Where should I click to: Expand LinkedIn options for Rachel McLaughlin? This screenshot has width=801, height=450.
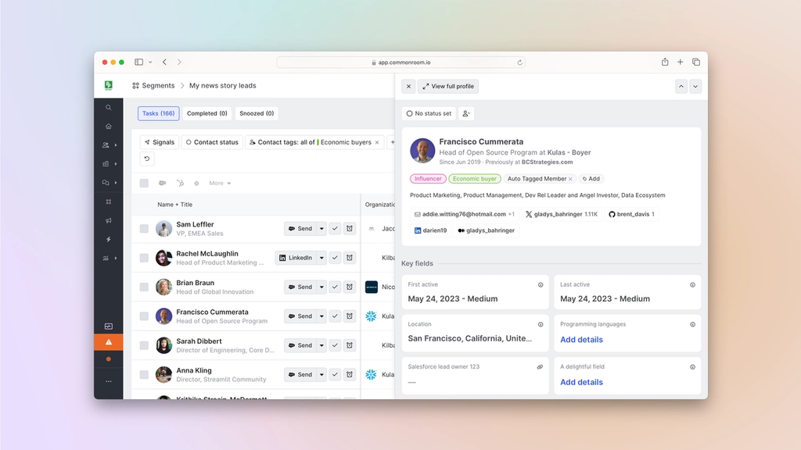(x=321, y=258)
